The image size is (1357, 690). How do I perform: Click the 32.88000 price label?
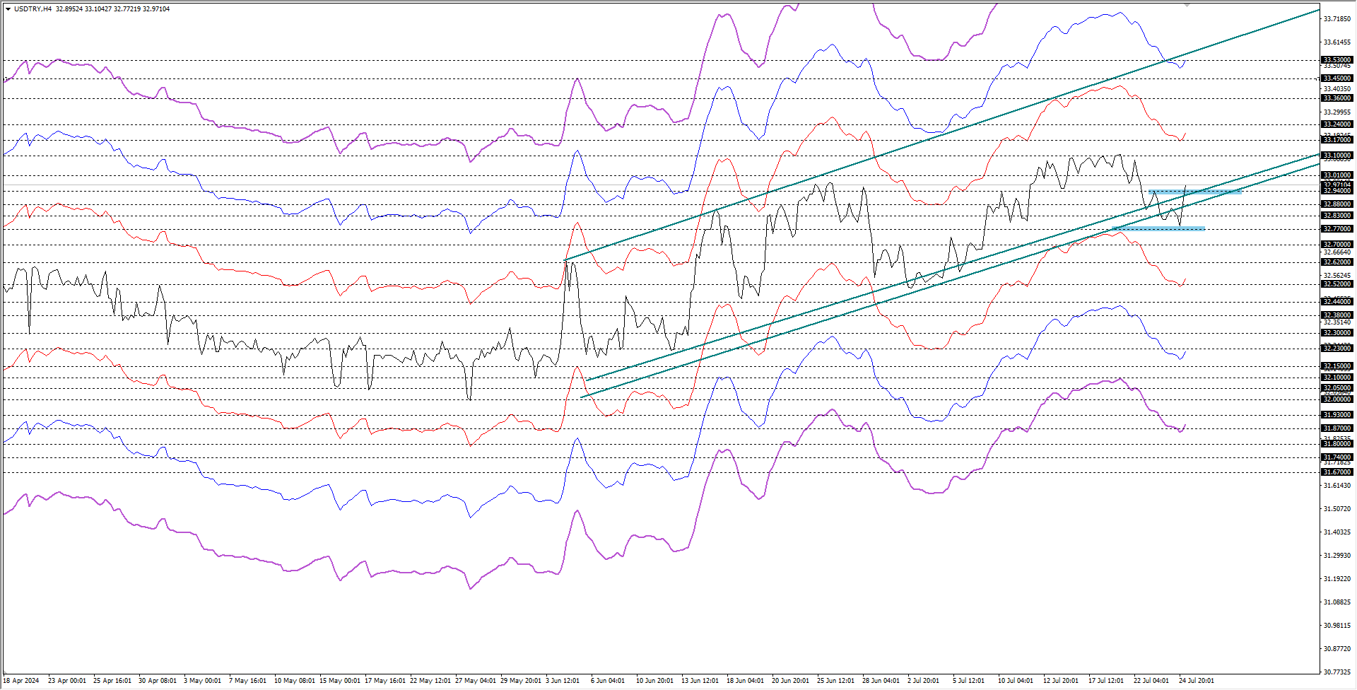click(1337, 204)
